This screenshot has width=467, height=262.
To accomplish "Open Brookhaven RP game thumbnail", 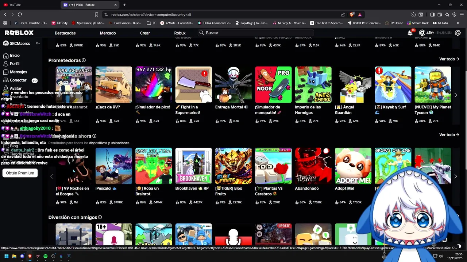I will pyautogui.click(x=193, y=166).
